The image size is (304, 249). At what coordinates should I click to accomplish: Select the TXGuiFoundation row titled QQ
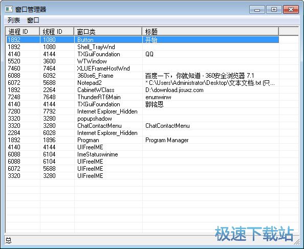point(142,54)
